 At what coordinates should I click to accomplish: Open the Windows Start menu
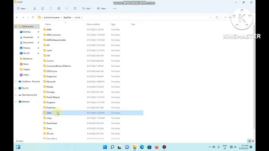(105, 147)
